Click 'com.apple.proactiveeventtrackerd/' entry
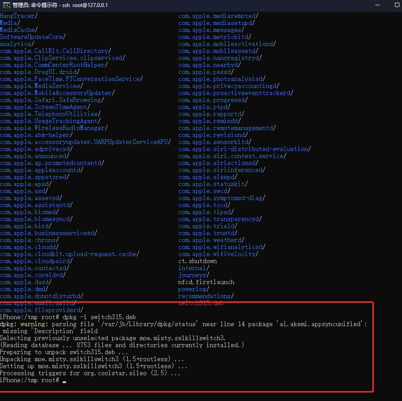 (x=236, y=93)
